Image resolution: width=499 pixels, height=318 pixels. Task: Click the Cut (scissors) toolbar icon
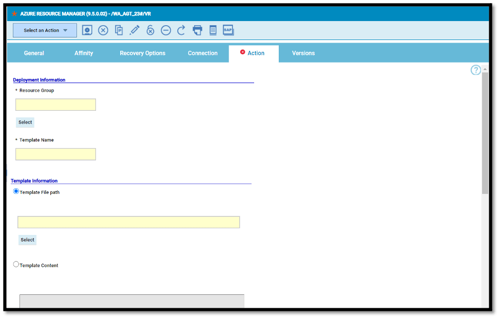(x=150, y=30)
